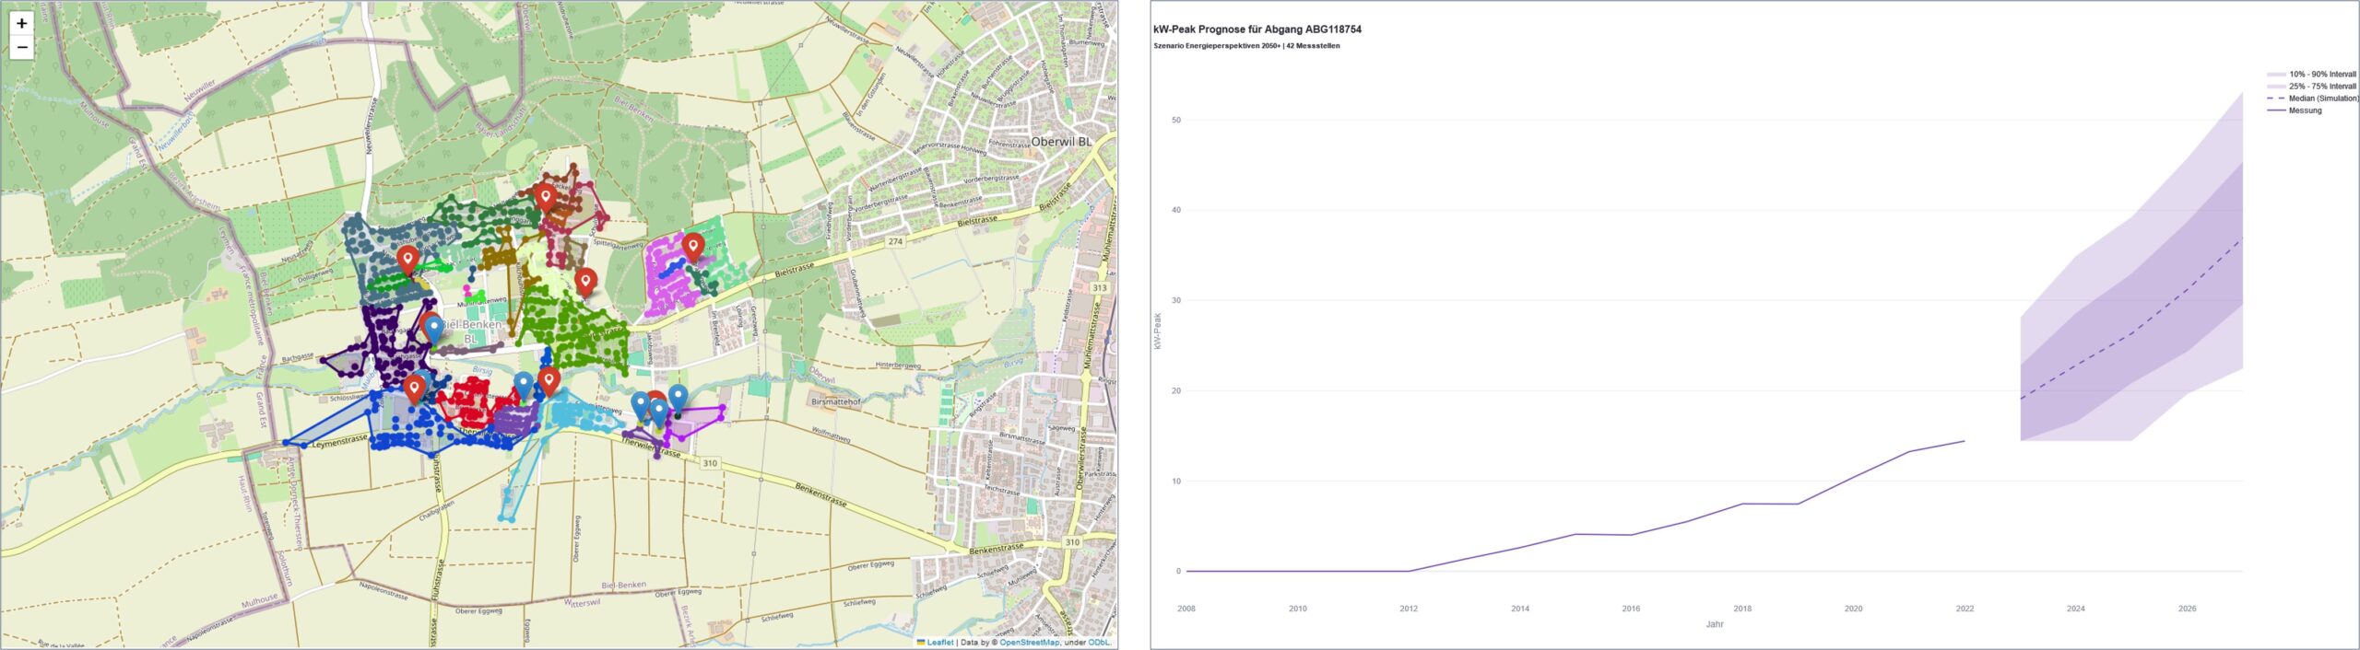Select the northernmost red map marker
The image size is (2360, 650).
tap(546, 196)
